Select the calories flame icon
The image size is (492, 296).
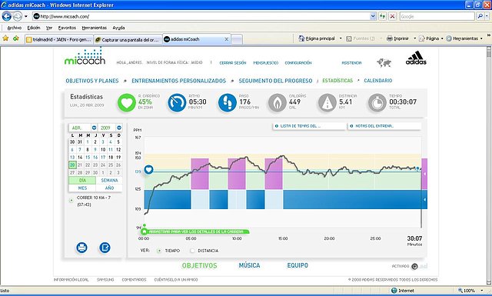click(x=277, y=103)
